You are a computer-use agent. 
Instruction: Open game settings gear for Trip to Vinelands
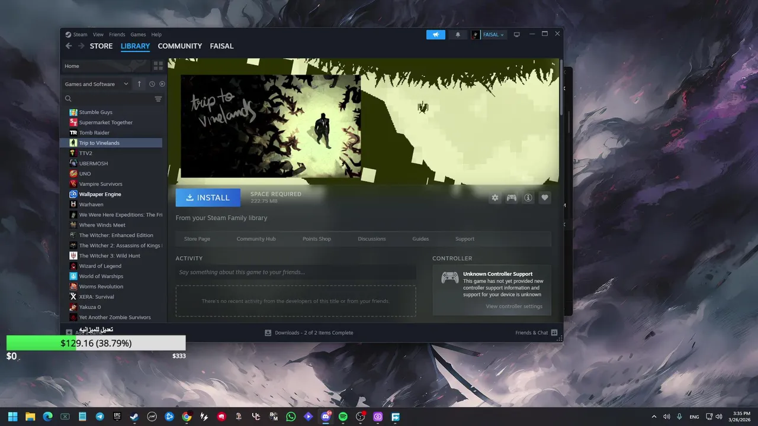tap(495, 198)
